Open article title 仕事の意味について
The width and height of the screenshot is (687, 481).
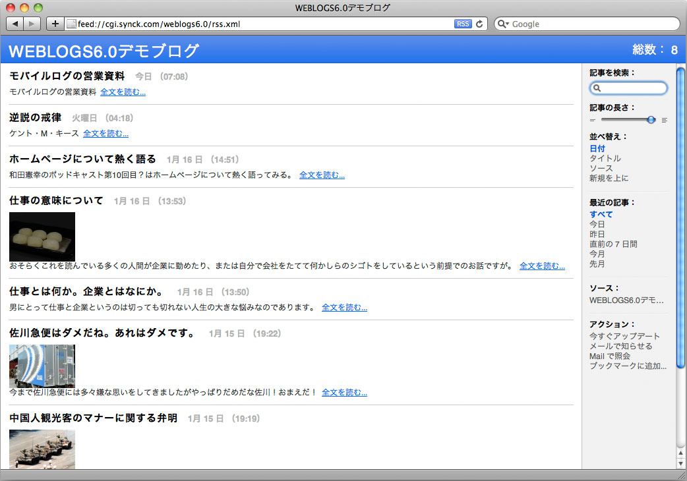pyautogui.click(x=57, y=200)
